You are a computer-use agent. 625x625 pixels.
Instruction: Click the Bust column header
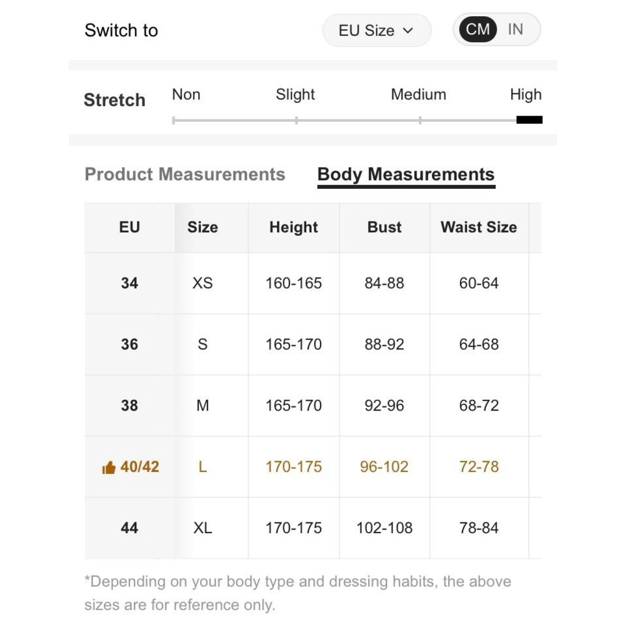coord(384,227)
